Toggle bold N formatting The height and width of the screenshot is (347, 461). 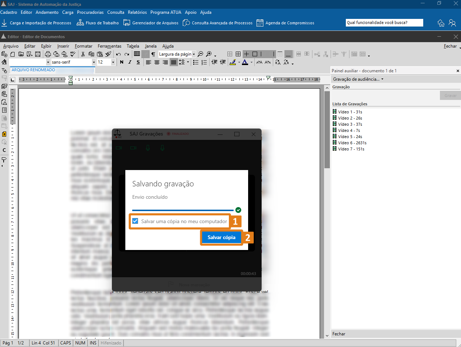[122, 62]
